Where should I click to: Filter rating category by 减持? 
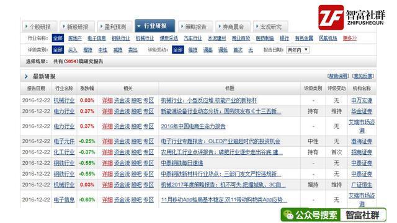pyautogui.click(x=118, y=50)
